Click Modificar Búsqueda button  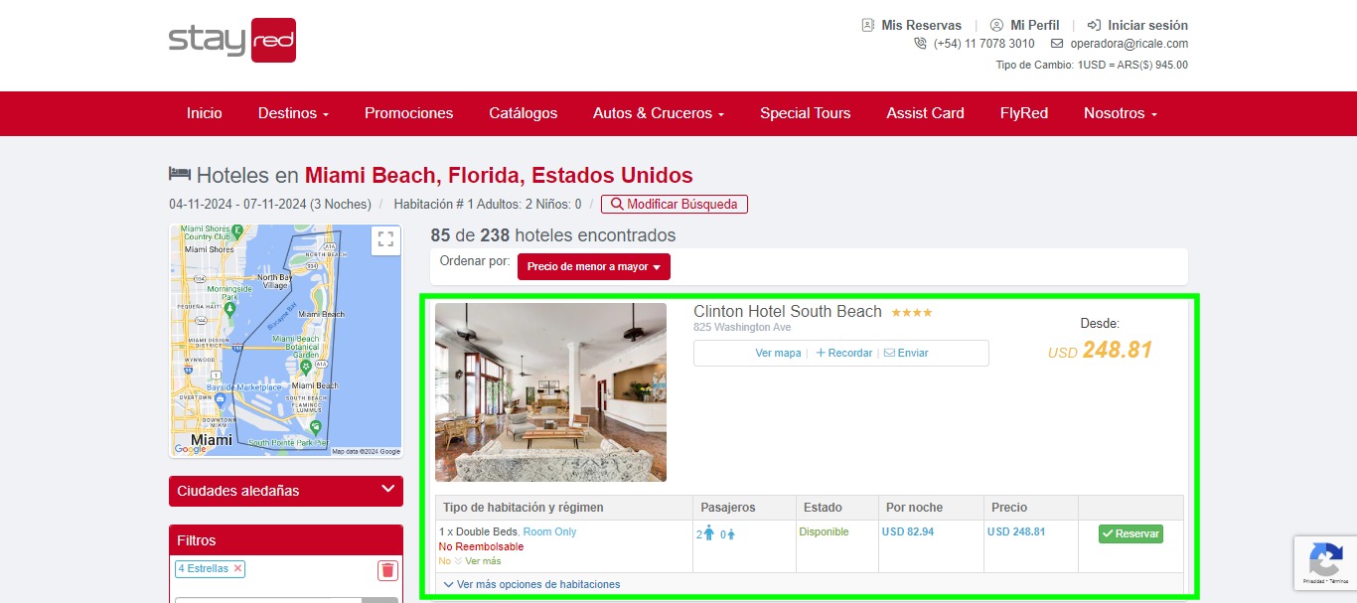pyautogui.click(x=675, y=204)
